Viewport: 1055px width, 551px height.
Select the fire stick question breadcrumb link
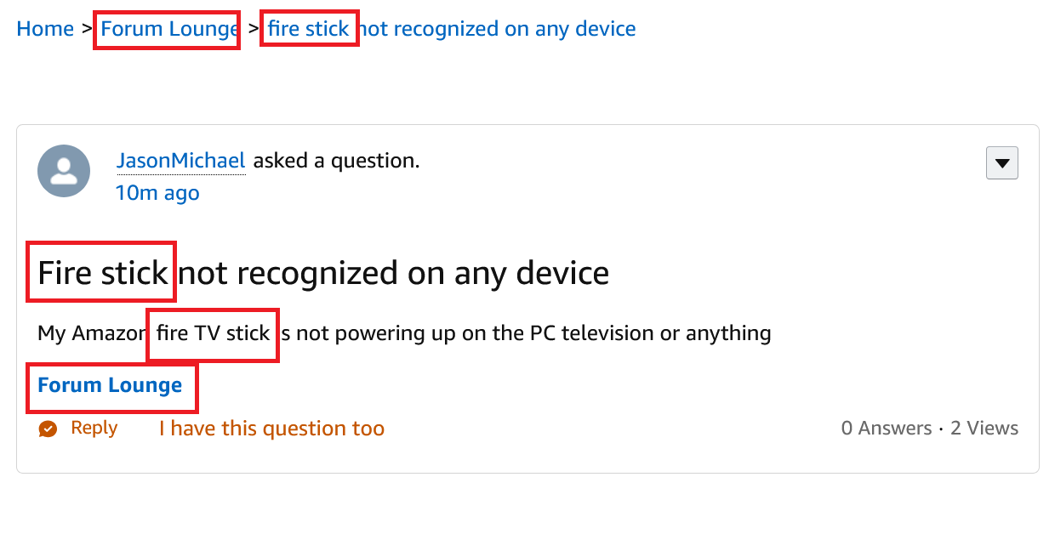451,29
